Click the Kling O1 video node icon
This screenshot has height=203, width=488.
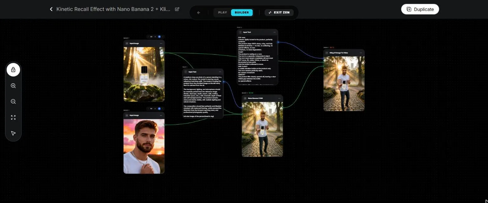(x=327, y=53)
